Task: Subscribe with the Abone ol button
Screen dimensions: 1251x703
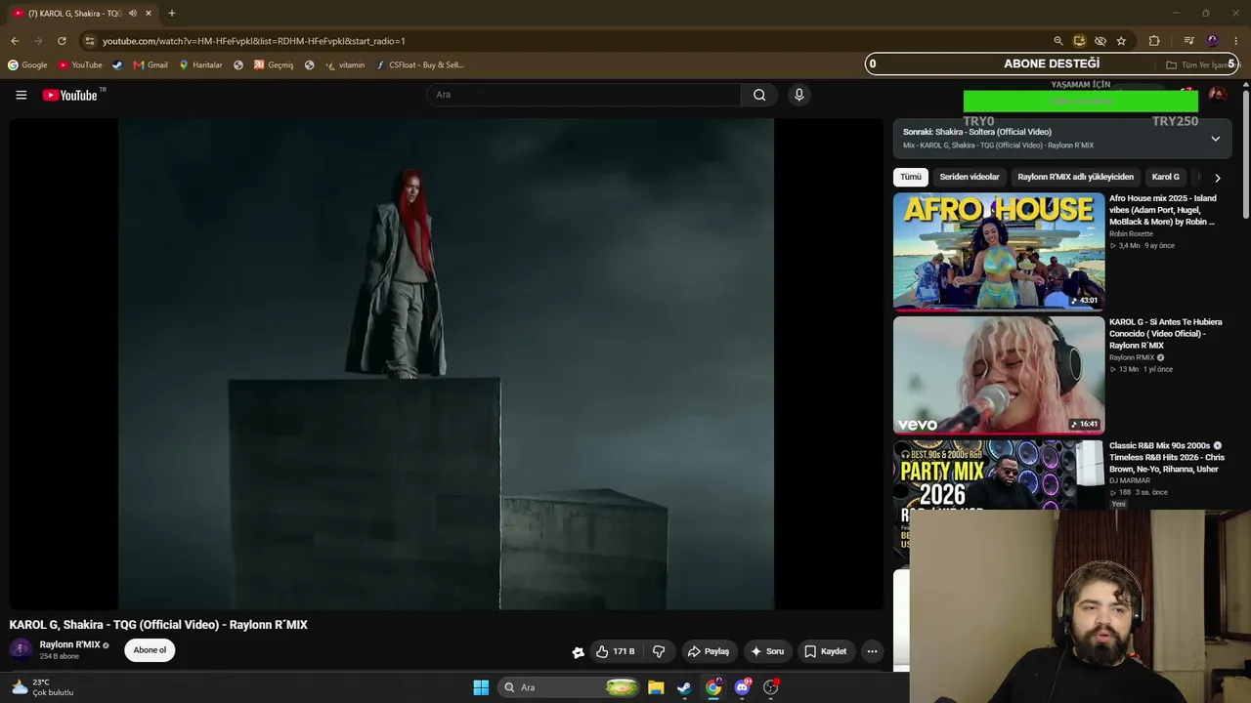Action: pos(150,650)
